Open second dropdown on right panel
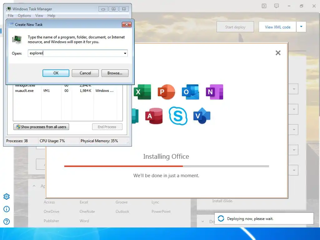 click(x=294, y=109)
